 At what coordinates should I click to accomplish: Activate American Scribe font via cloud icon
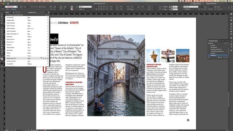pos(48,61)
